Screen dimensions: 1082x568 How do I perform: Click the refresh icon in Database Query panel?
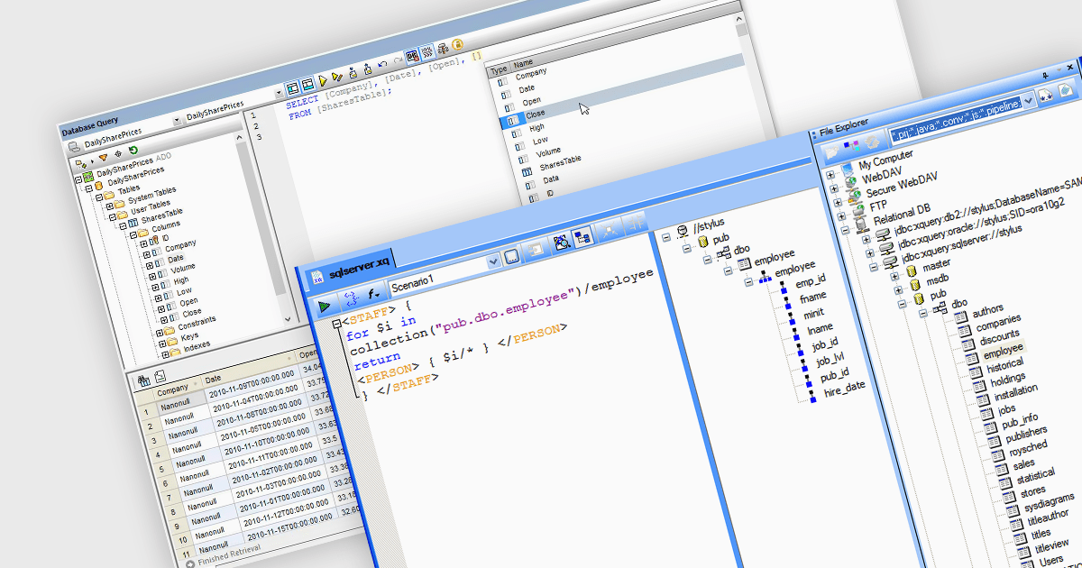(x=133, y=151)
